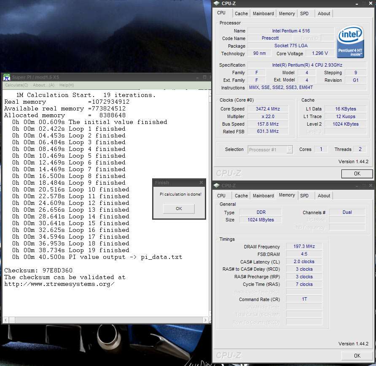Open Cache tab in lower CPU-Z window
Image resolution: width=376 pixels, height=366 pixels.
(x=241, y=196)
